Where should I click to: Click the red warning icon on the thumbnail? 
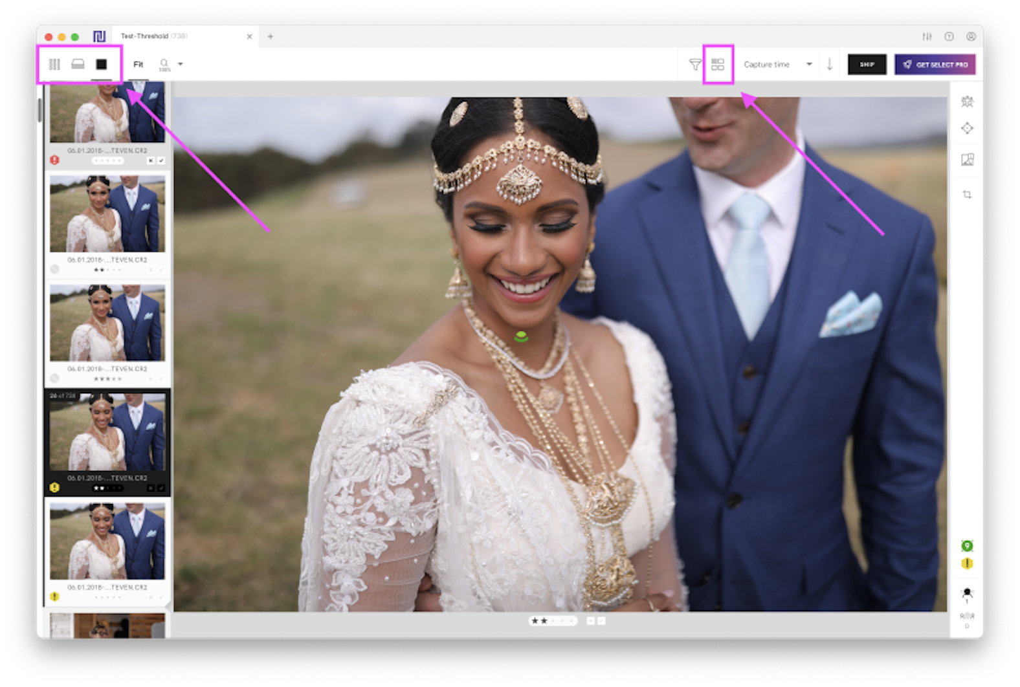54,160
